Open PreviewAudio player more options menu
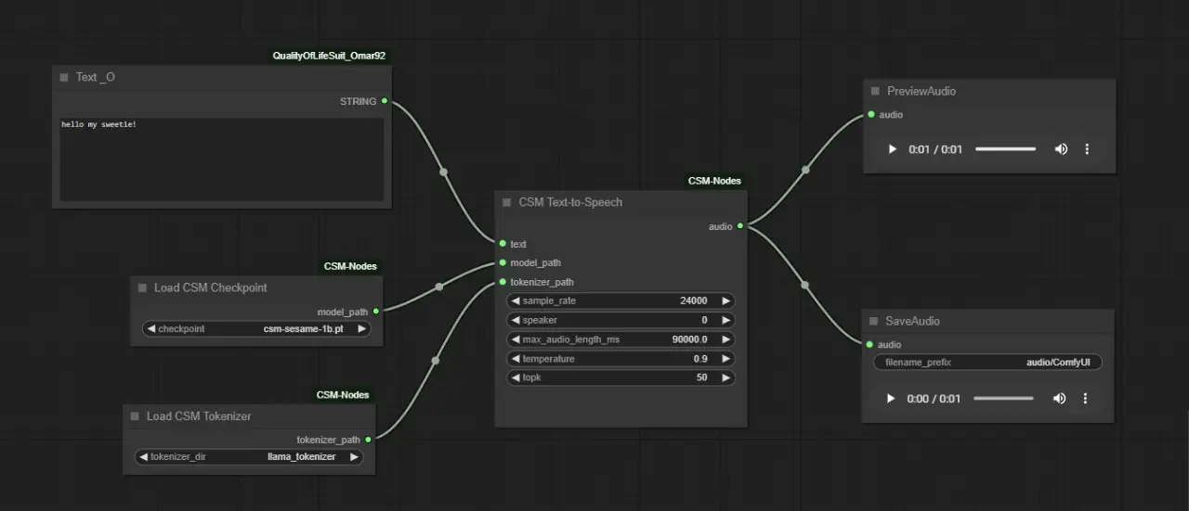The height and width of the screenshot is (511, 1189). [1087, 149]
